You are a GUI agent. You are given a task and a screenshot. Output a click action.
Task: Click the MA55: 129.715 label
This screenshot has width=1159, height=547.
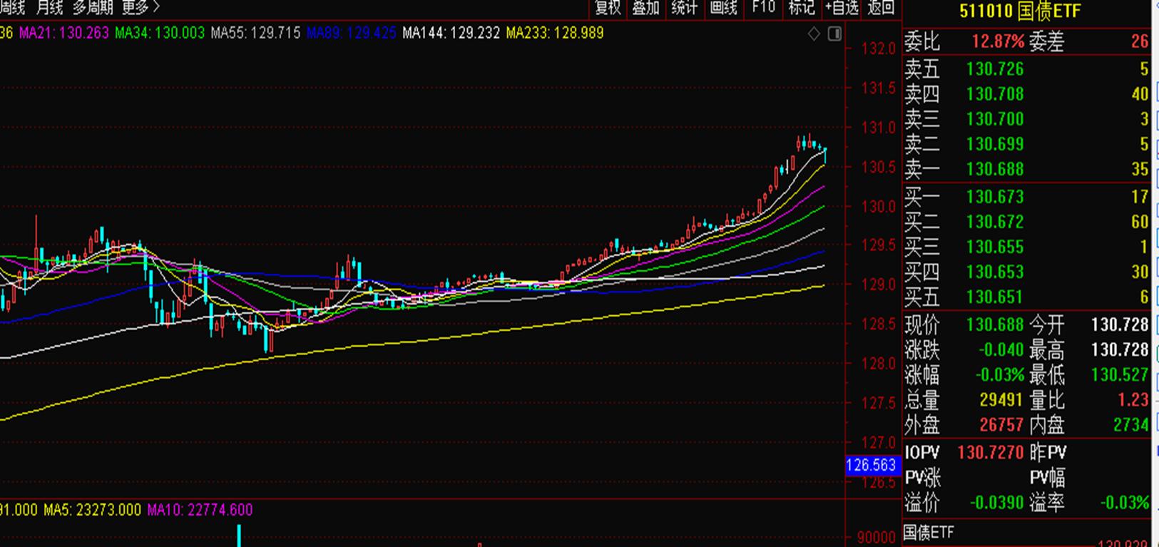(255, 33)
